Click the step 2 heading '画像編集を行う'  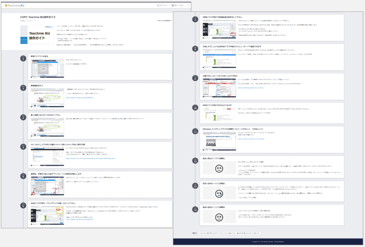[38, 86]
